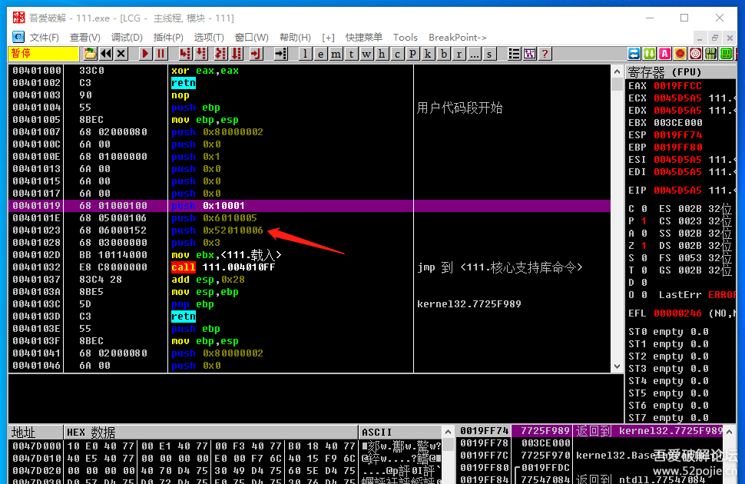Show the call stack 'k' window

coord(428,54)
